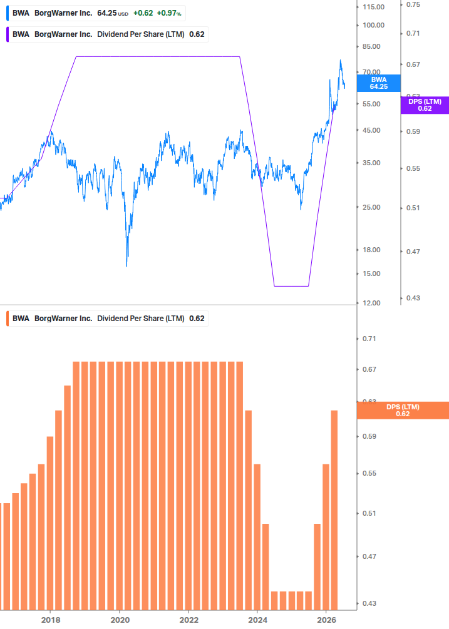
Task: Click the 18.00 price axis label
Action: [371, 250]
